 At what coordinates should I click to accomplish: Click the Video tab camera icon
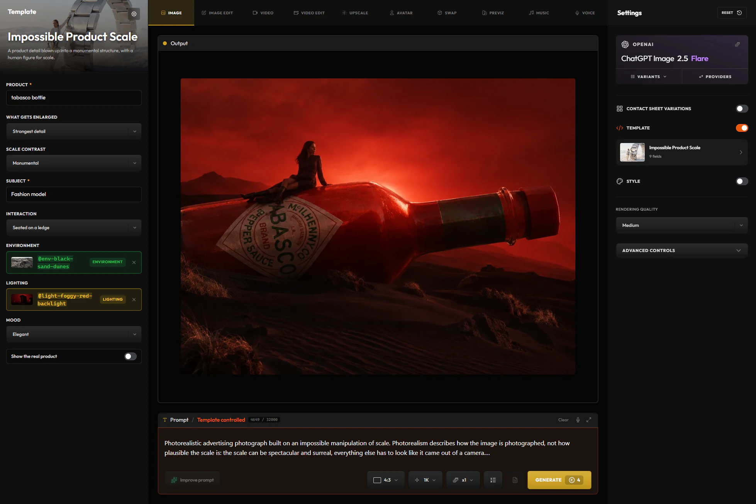pos(255,13)
